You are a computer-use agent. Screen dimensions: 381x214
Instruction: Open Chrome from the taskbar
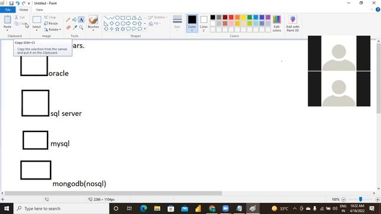click(212, 209)
